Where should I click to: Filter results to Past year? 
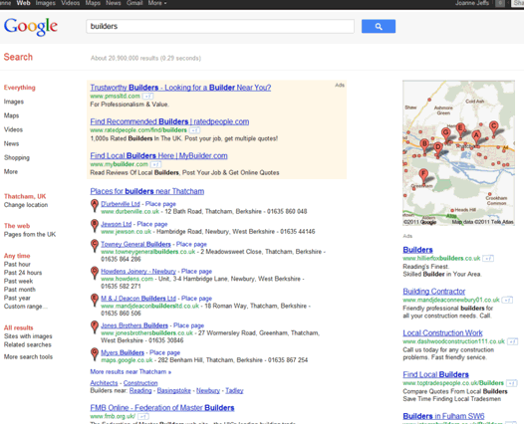(17, 298)
